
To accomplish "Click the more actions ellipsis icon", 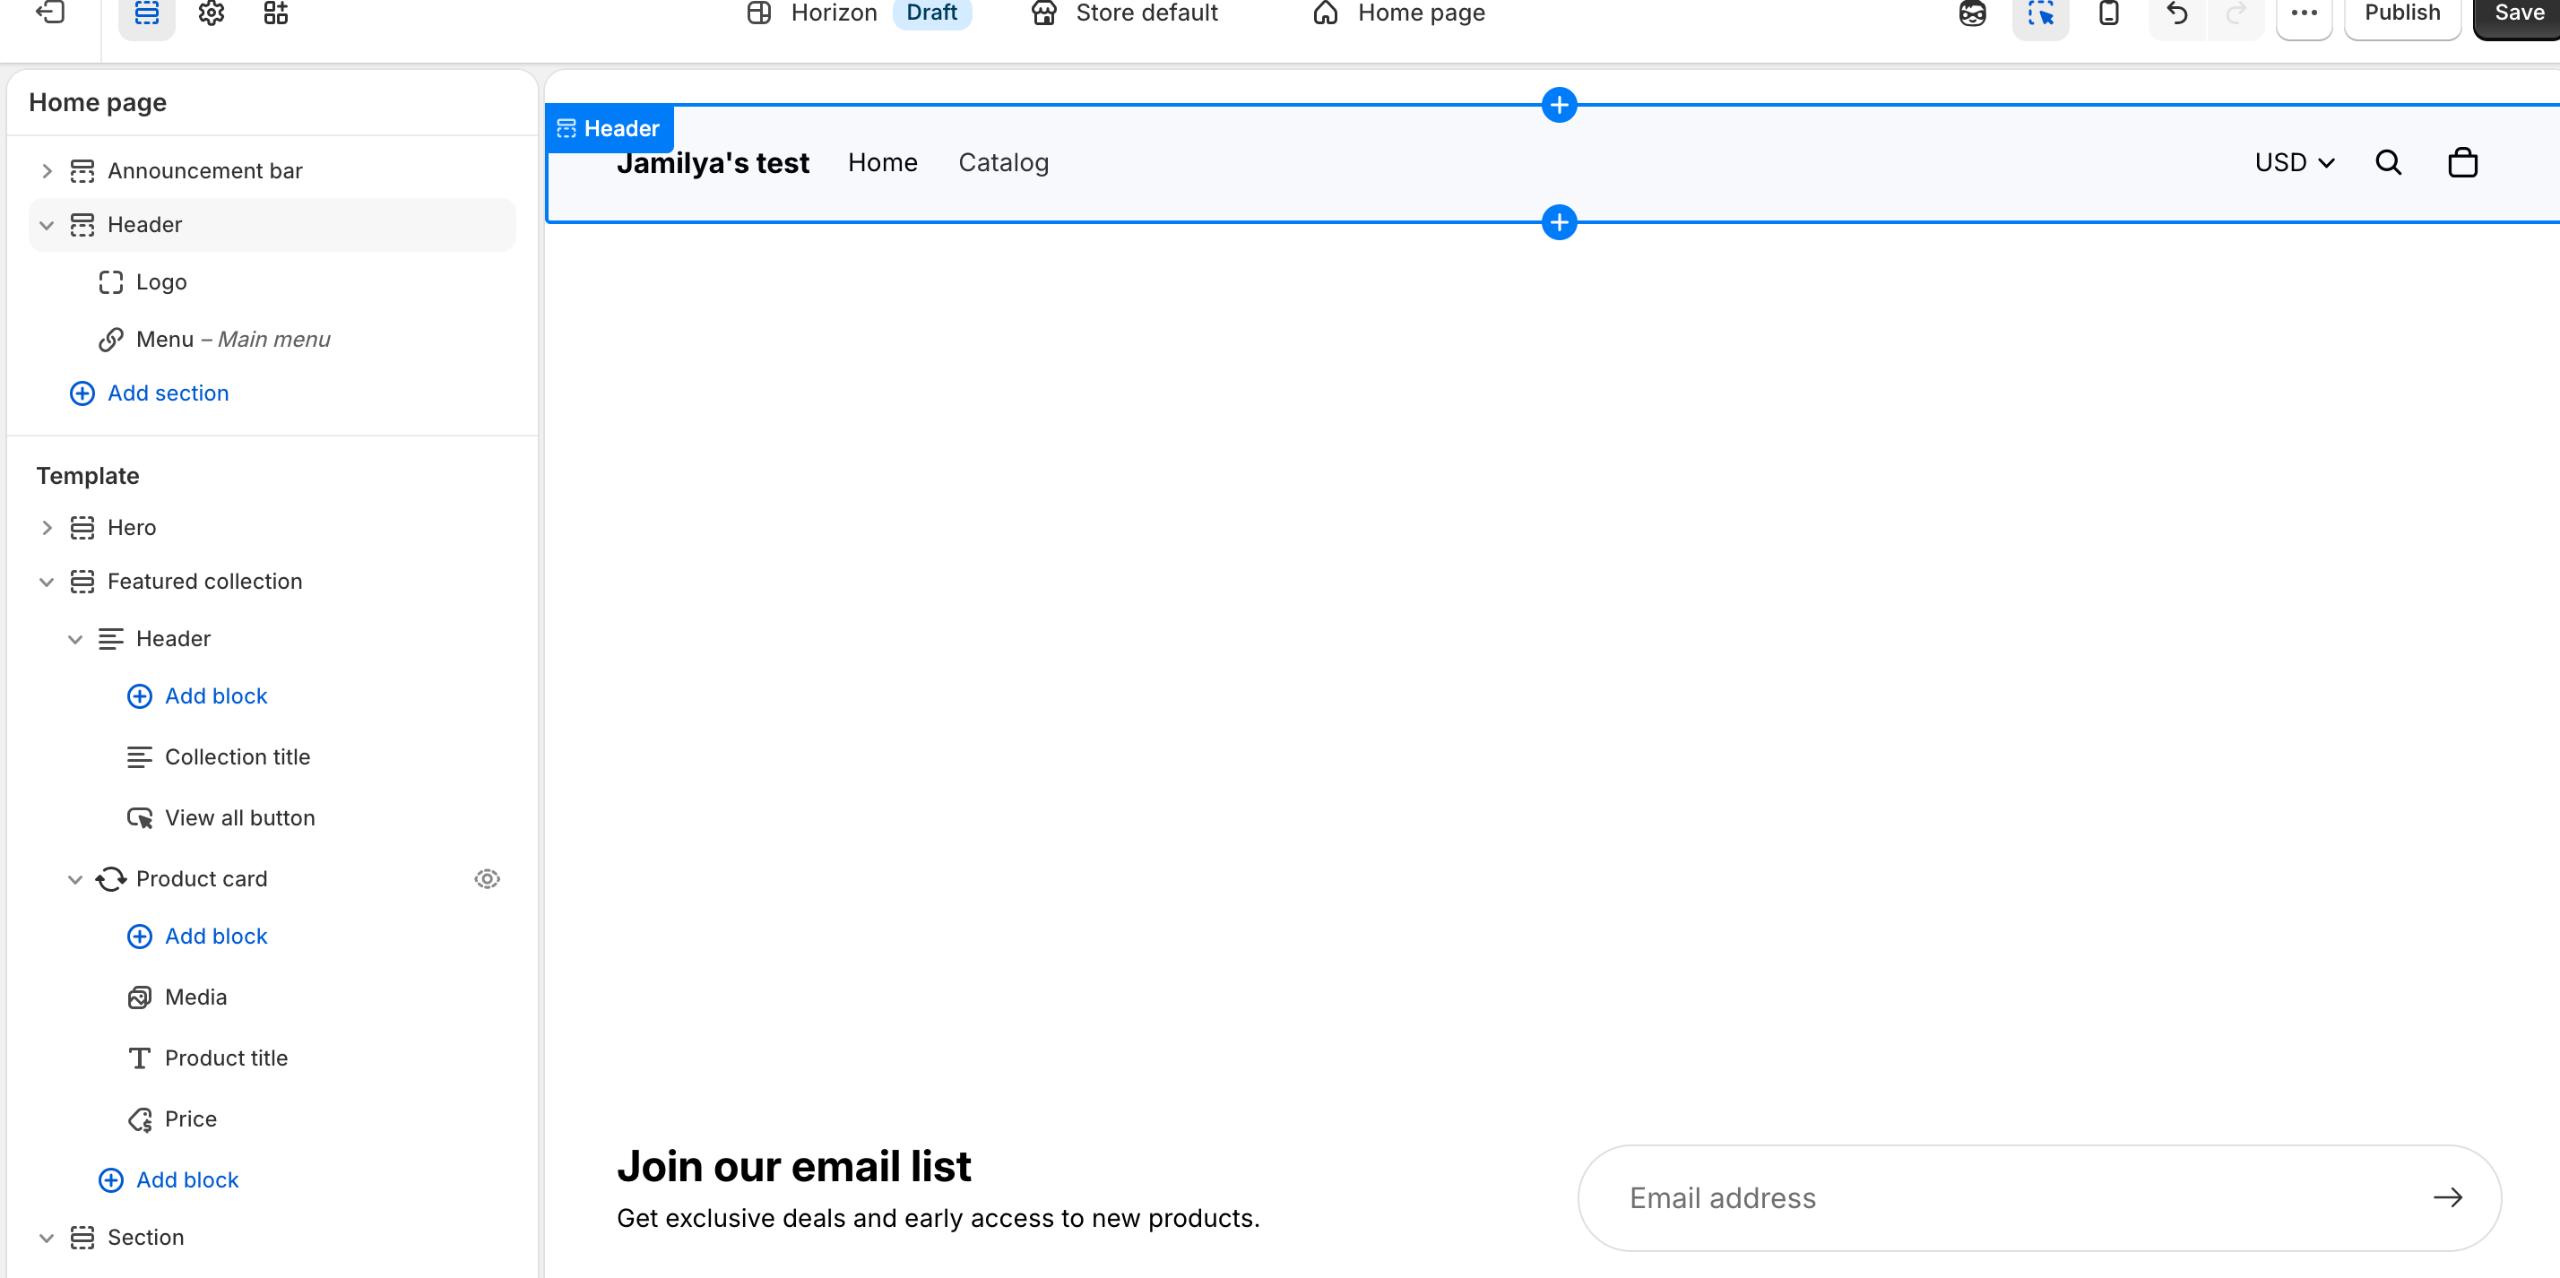I will (x=2304, y=13).
